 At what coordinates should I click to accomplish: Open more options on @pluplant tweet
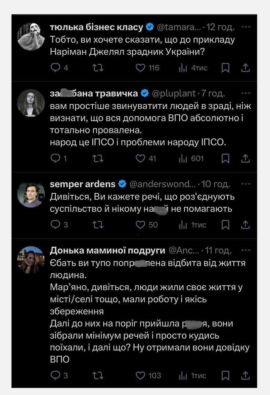246,93
